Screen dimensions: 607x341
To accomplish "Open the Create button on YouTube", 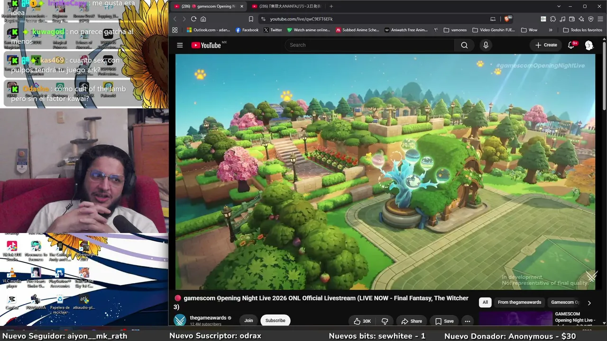I will point(546,45).
